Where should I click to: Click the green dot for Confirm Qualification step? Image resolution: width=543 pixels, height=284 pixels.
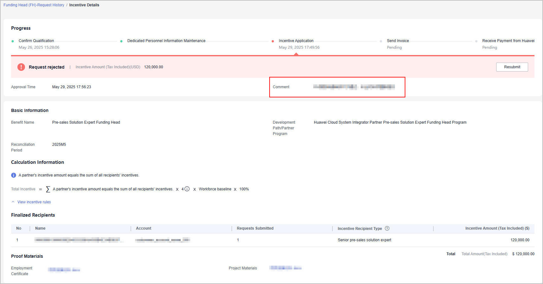(x=13, y=41)
